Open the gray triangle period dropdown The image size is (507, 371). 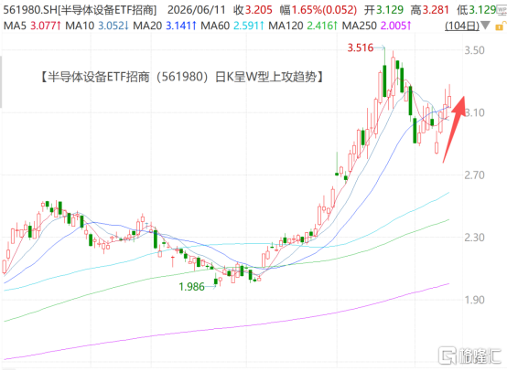tap(485, 26)
